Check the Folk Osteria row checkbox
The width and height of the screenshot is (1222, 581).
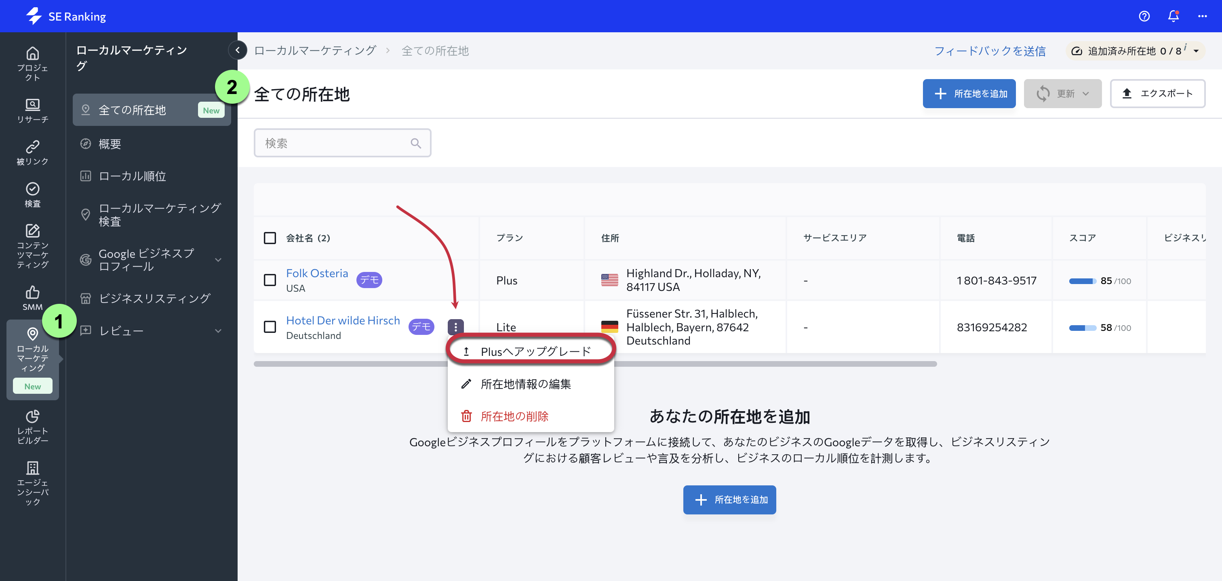270,280
